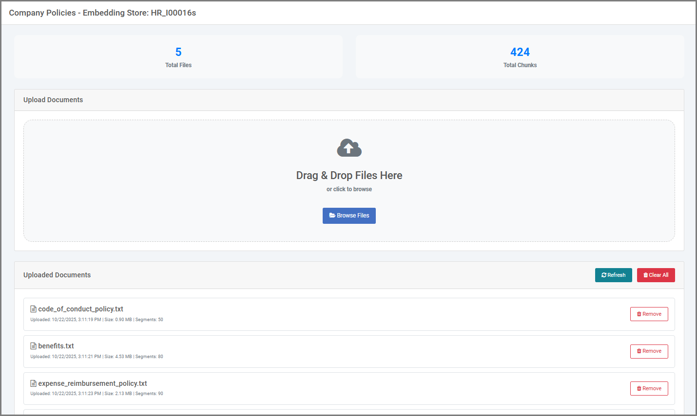Remove the code_of_conduct_policy.txt file
Viewport: 697px width, 416px height.
649,314
